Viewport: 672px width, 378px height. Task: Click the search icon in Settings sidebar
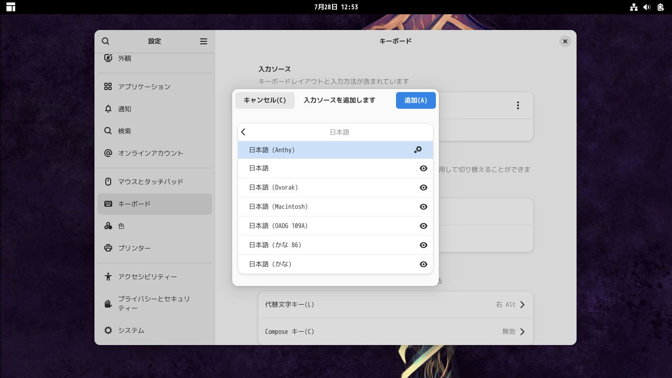105,41
